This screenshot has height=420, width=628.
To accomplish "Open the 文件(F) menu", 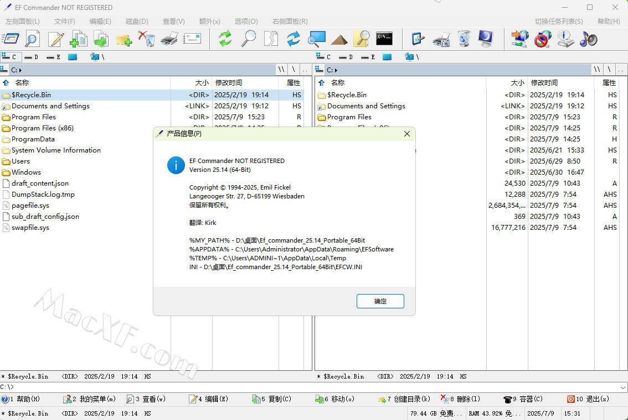I will (x=64, y=21).
